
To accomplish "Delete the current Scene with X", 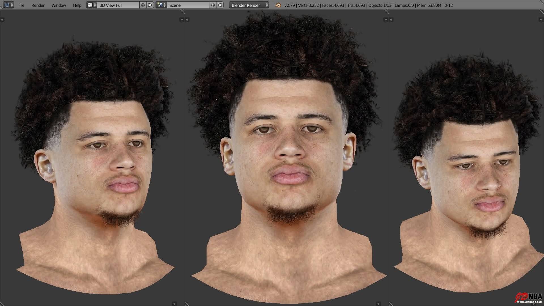I will tap(220, 5).
